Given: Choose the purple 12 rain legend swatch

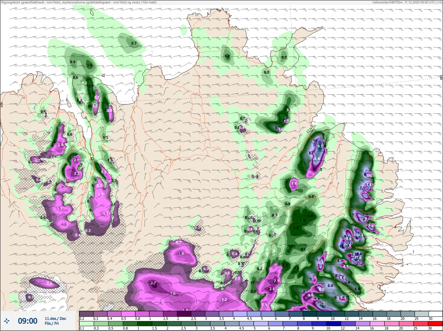Looking at the screenshot, I should pyautogui.click(x=349, y=324).
